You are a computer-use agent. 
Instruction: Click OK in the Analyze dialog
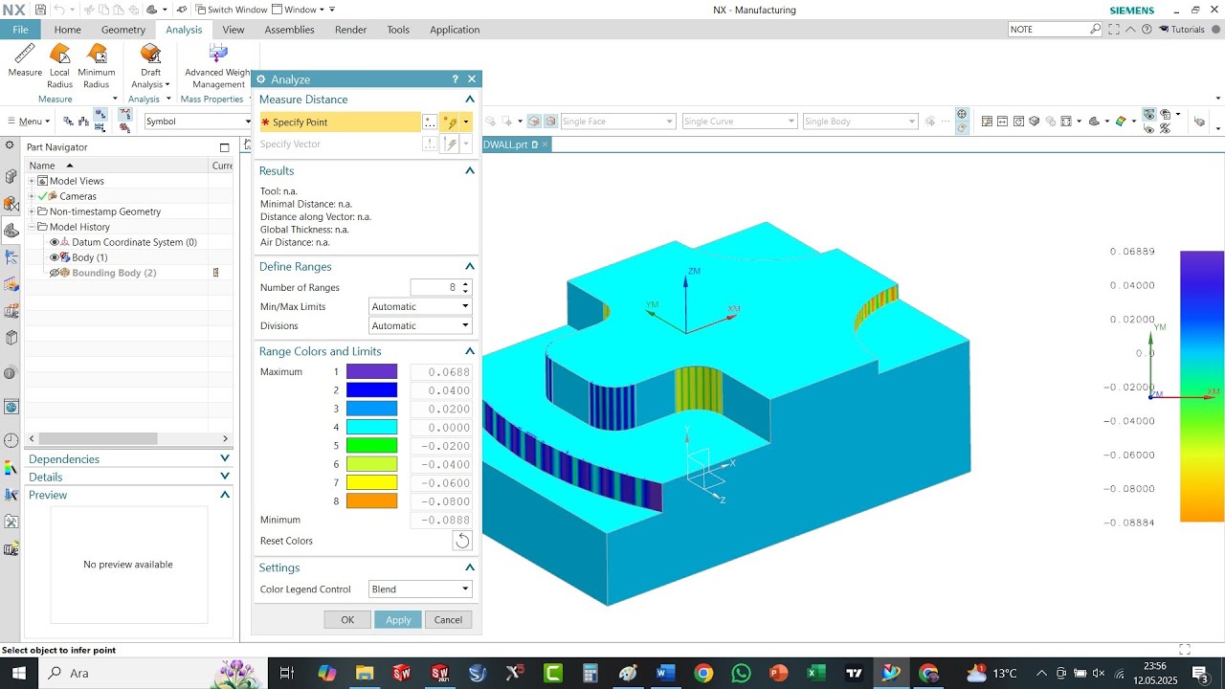pos(347,620)
